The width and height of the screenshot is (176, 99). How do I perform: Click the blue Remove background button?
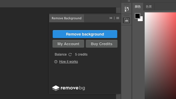pyautogui.click(x=85, y=34)
